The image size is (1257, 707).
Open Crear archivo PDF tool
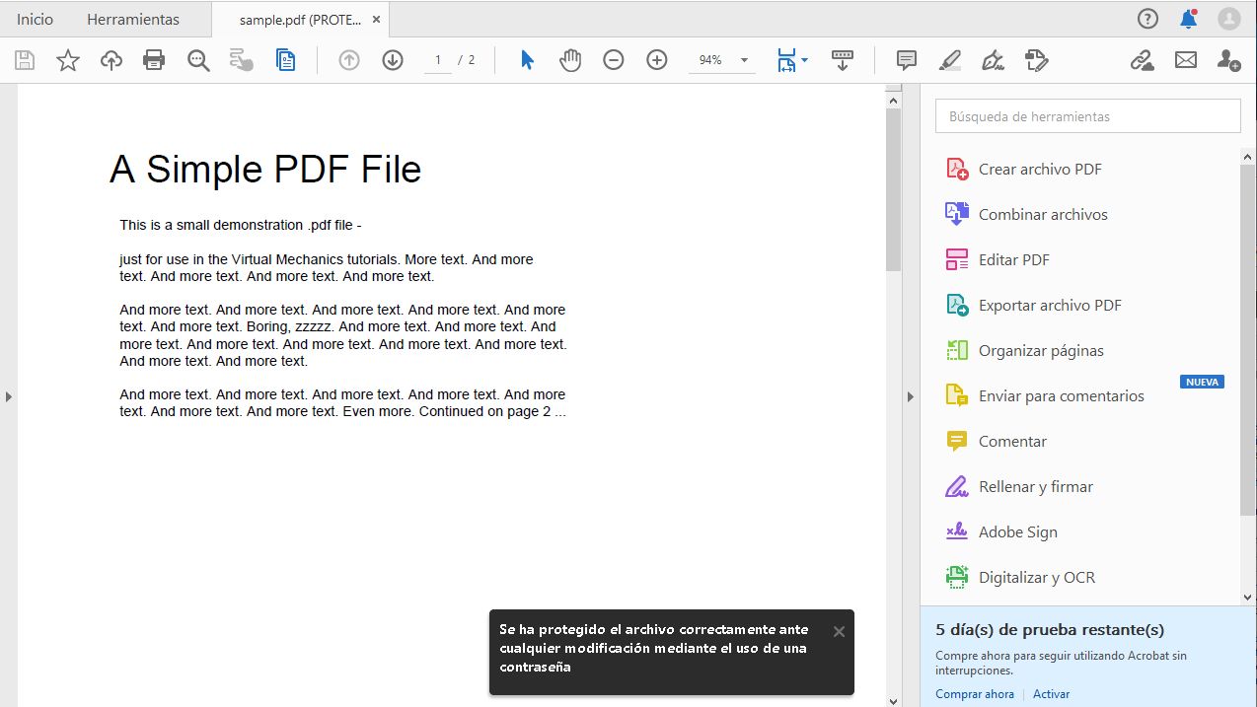click(x=1040, y=169)
